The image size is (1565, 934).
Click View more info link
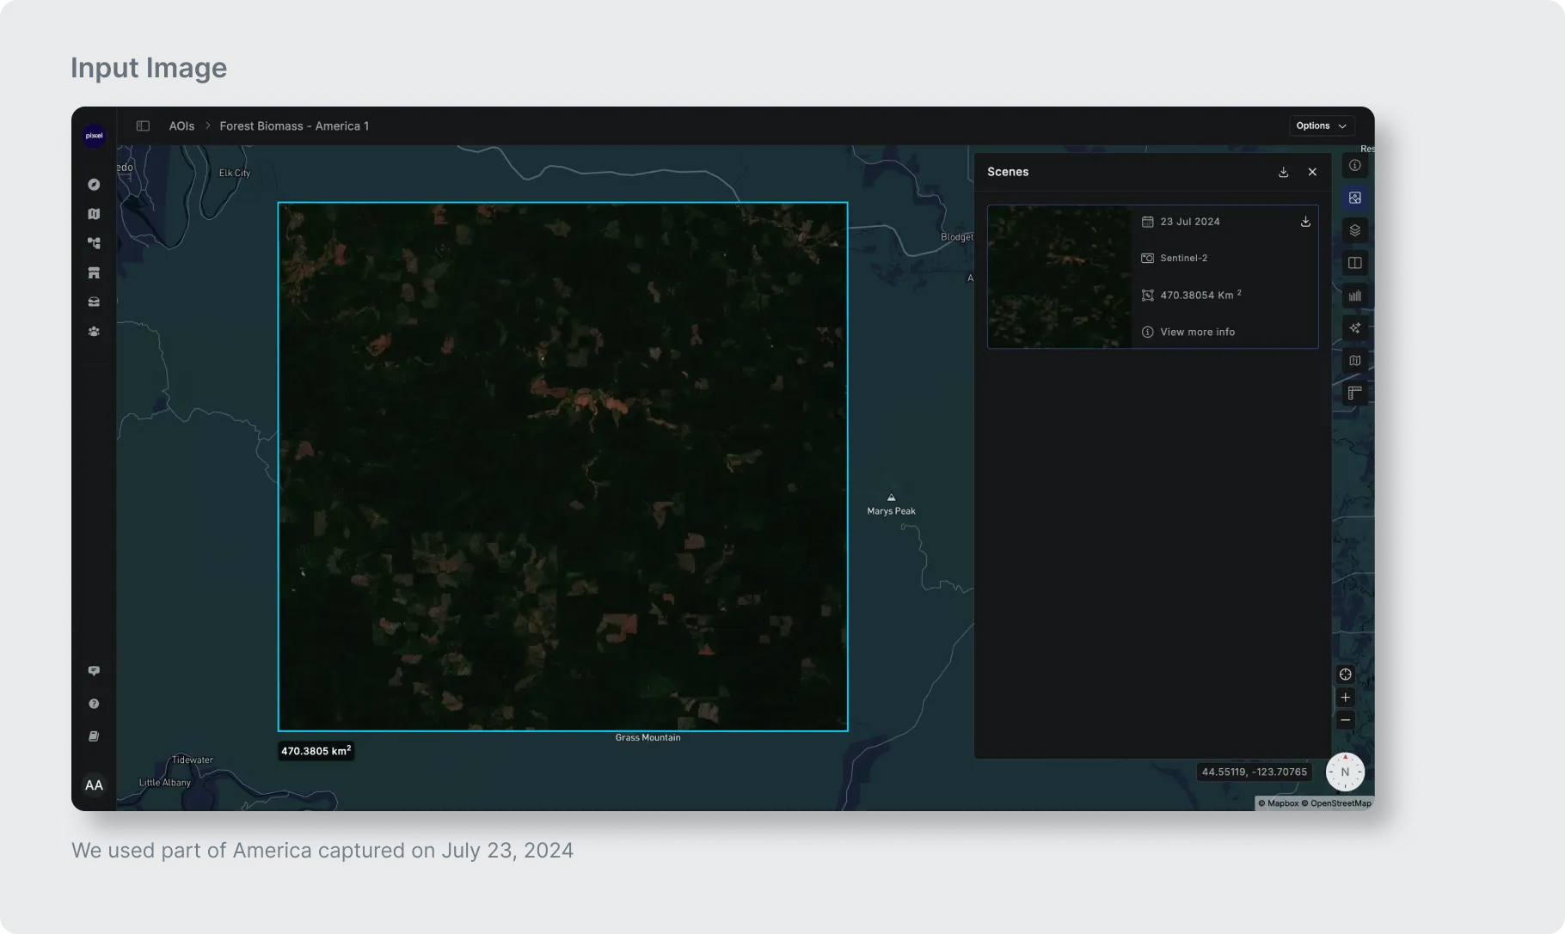[x=1197, y=332]
